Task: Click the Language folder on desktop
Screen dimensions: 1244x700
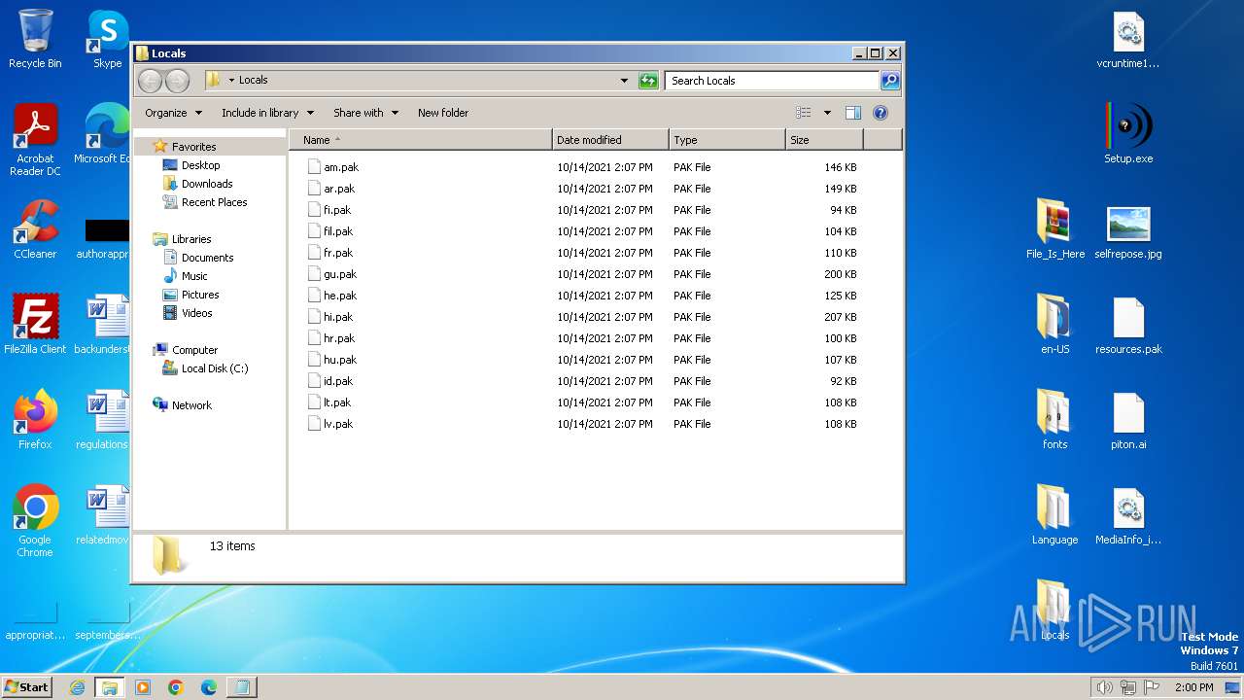Action: [1054, 515]
